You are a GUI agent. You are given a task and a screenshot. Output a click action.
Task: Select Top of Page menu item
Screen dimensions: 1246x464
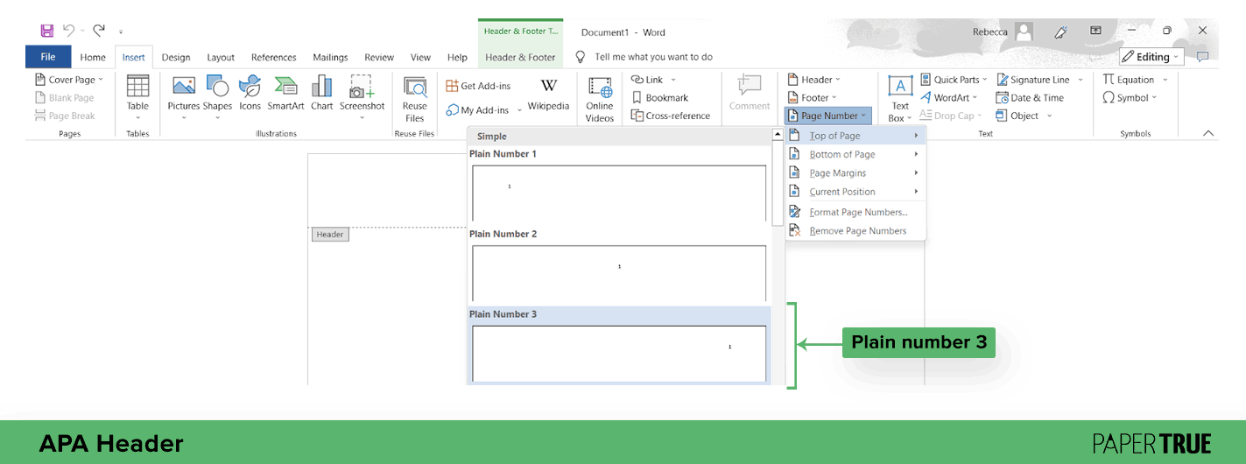click(x=855, y=136)
